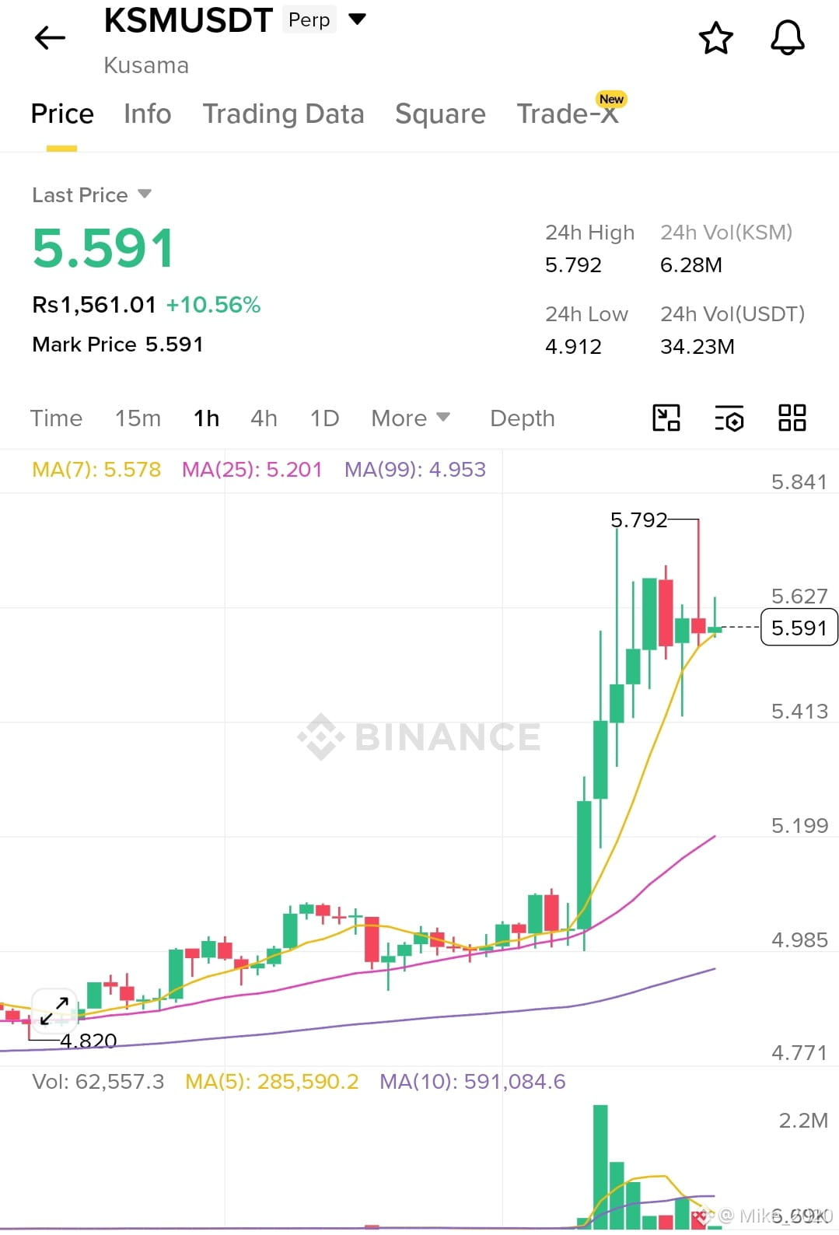This screenshot has height=1235, width=839.
Task: Click the Vol: 62,557.3 label
Action: [x=98, y=1082]
